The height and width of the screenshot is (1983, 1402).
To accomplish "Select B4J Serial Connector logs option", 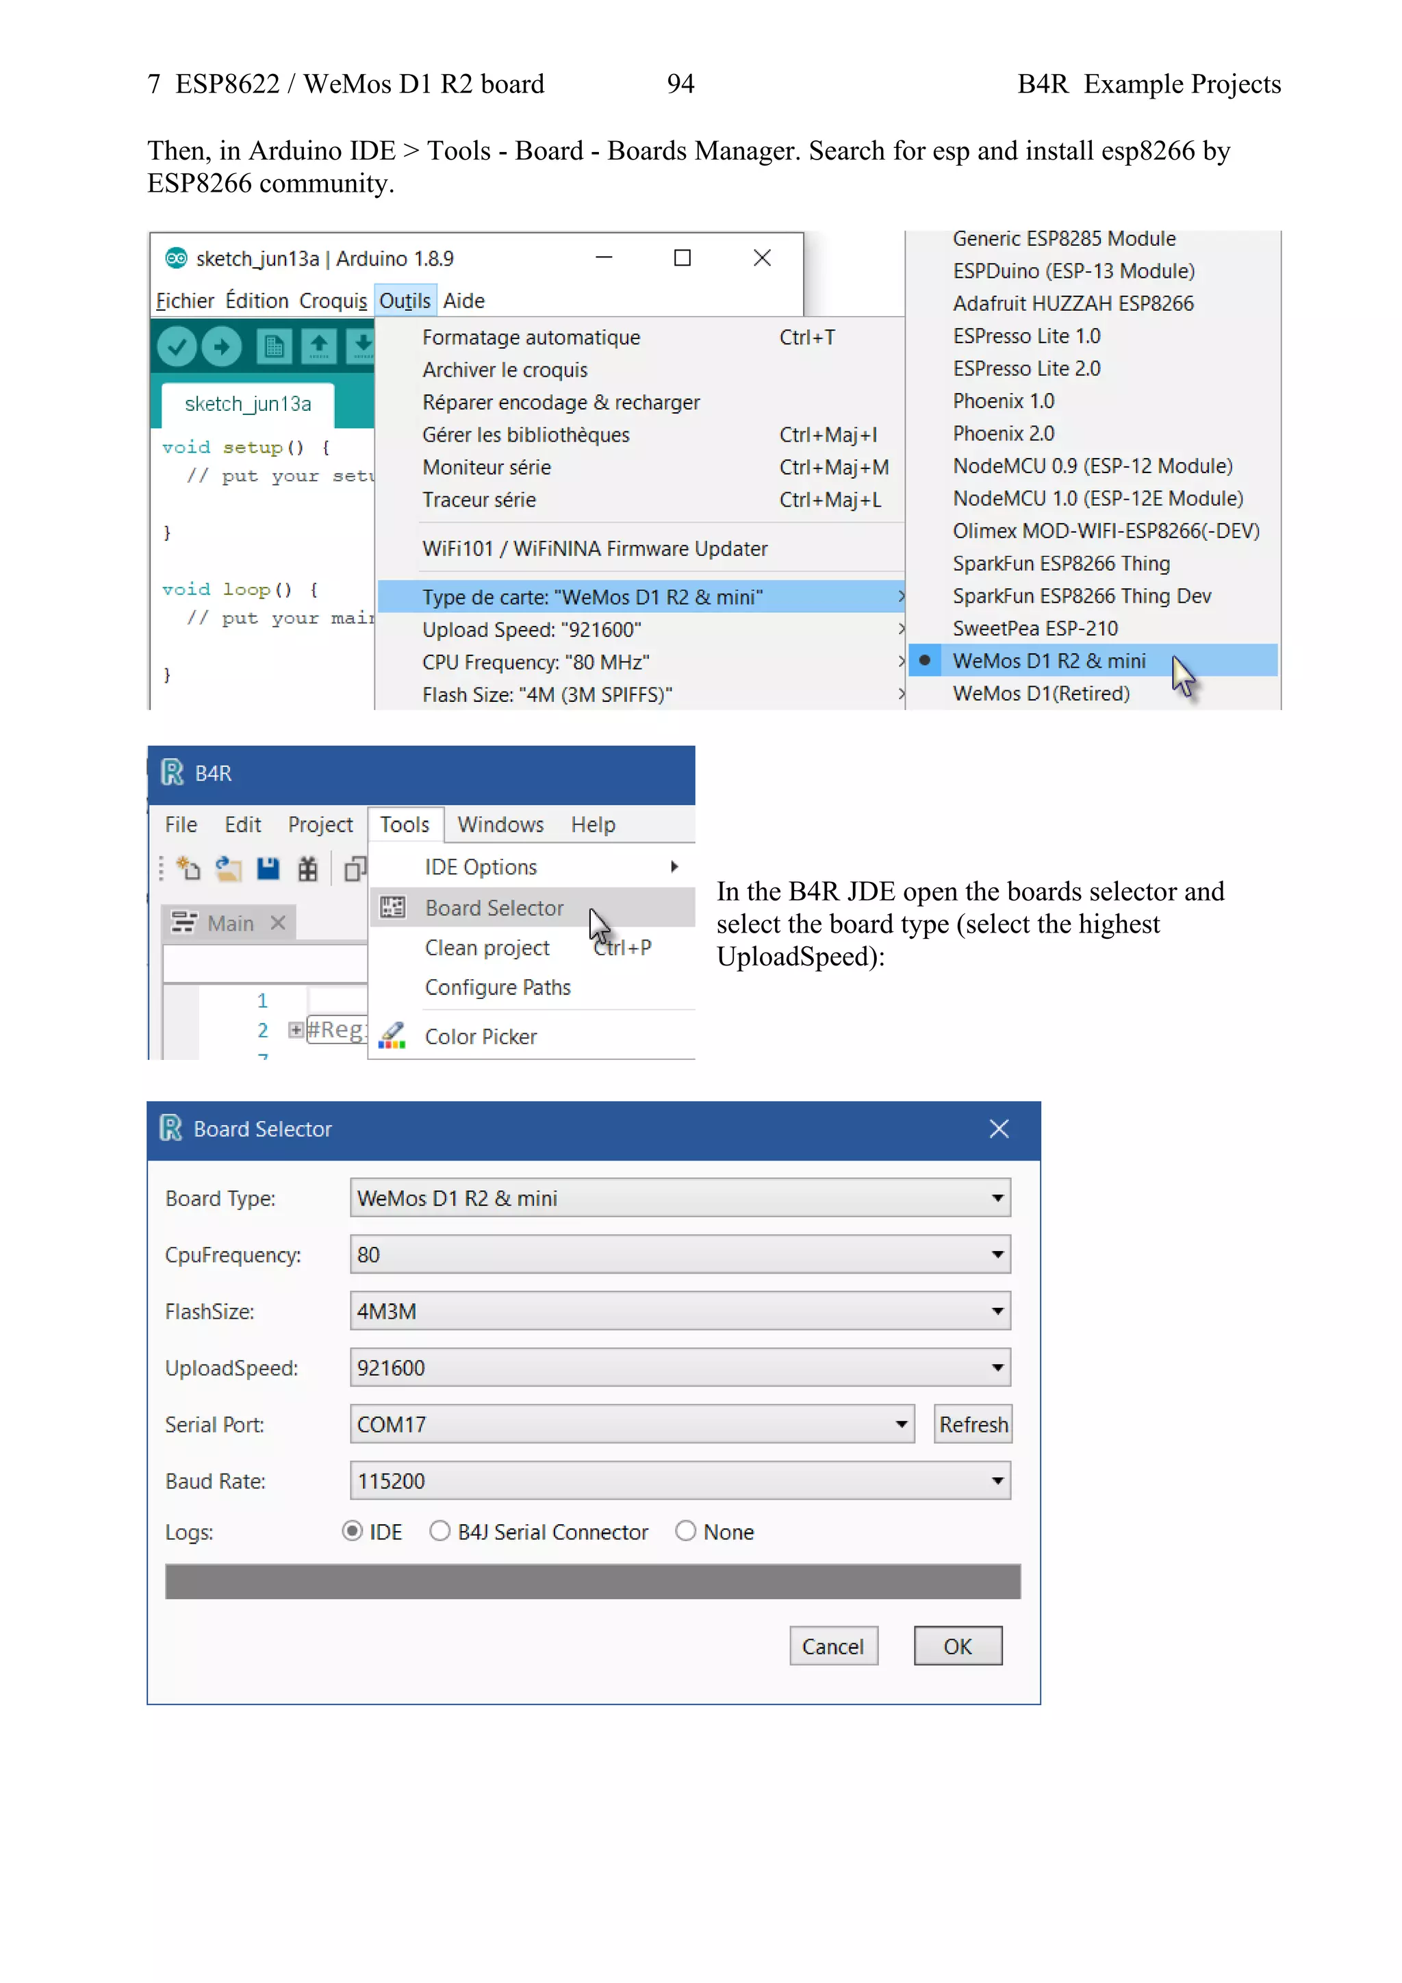I will 440,1530.
